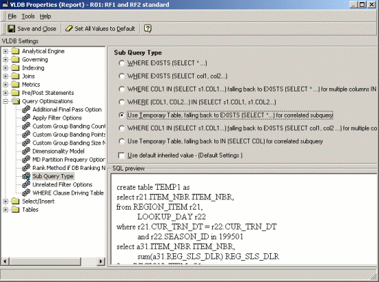Image resolution: width=379 pixels, height=282 pixels.
Task: Collapse the Query Optimizations tree node
Action: click(6, 101)
